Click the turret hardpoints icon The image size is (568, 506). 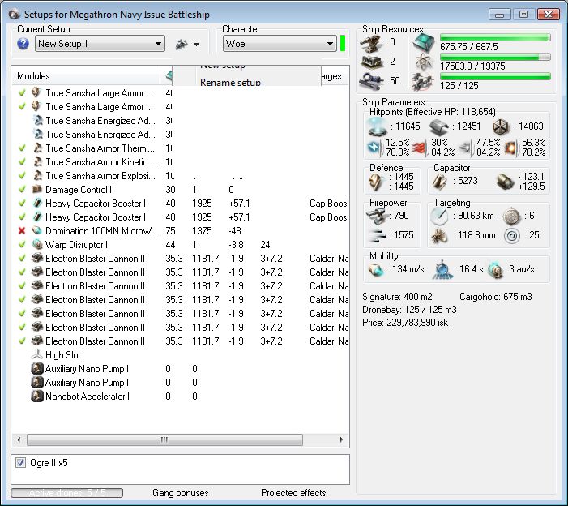coord(371,43)
